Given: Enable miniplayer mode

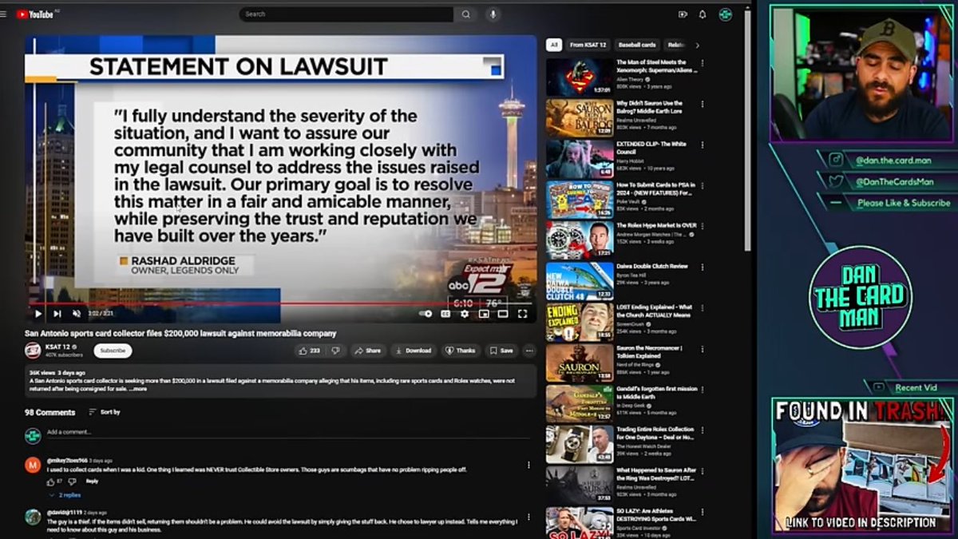Looking at the screenshot, I should [484, 314].
